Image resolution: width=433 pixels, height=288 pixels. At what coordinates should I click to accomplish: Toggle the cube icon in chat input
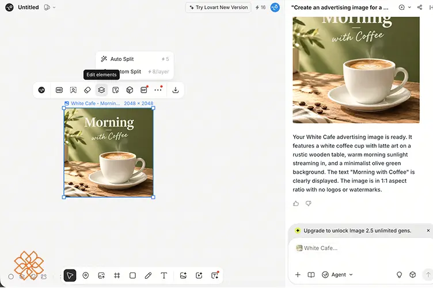pyautogui.click(x=413, y=275)
